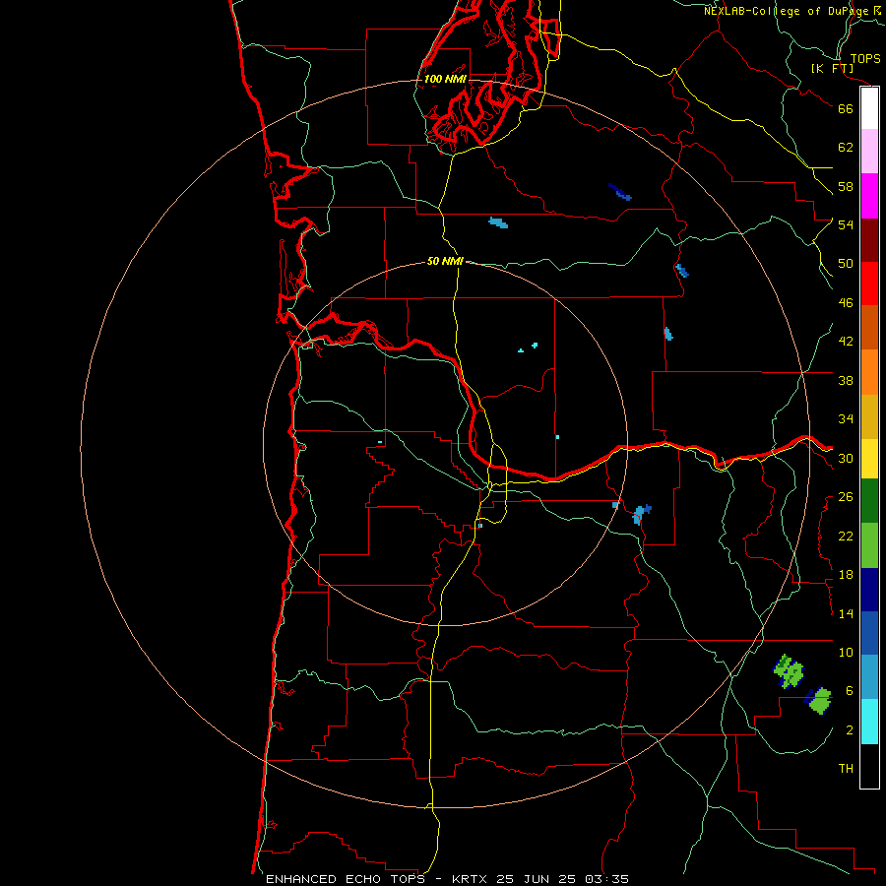Screen dimensions: 886x886
Task: Select the bright red legend swatch above 46
Action: (x=869, y=284)
